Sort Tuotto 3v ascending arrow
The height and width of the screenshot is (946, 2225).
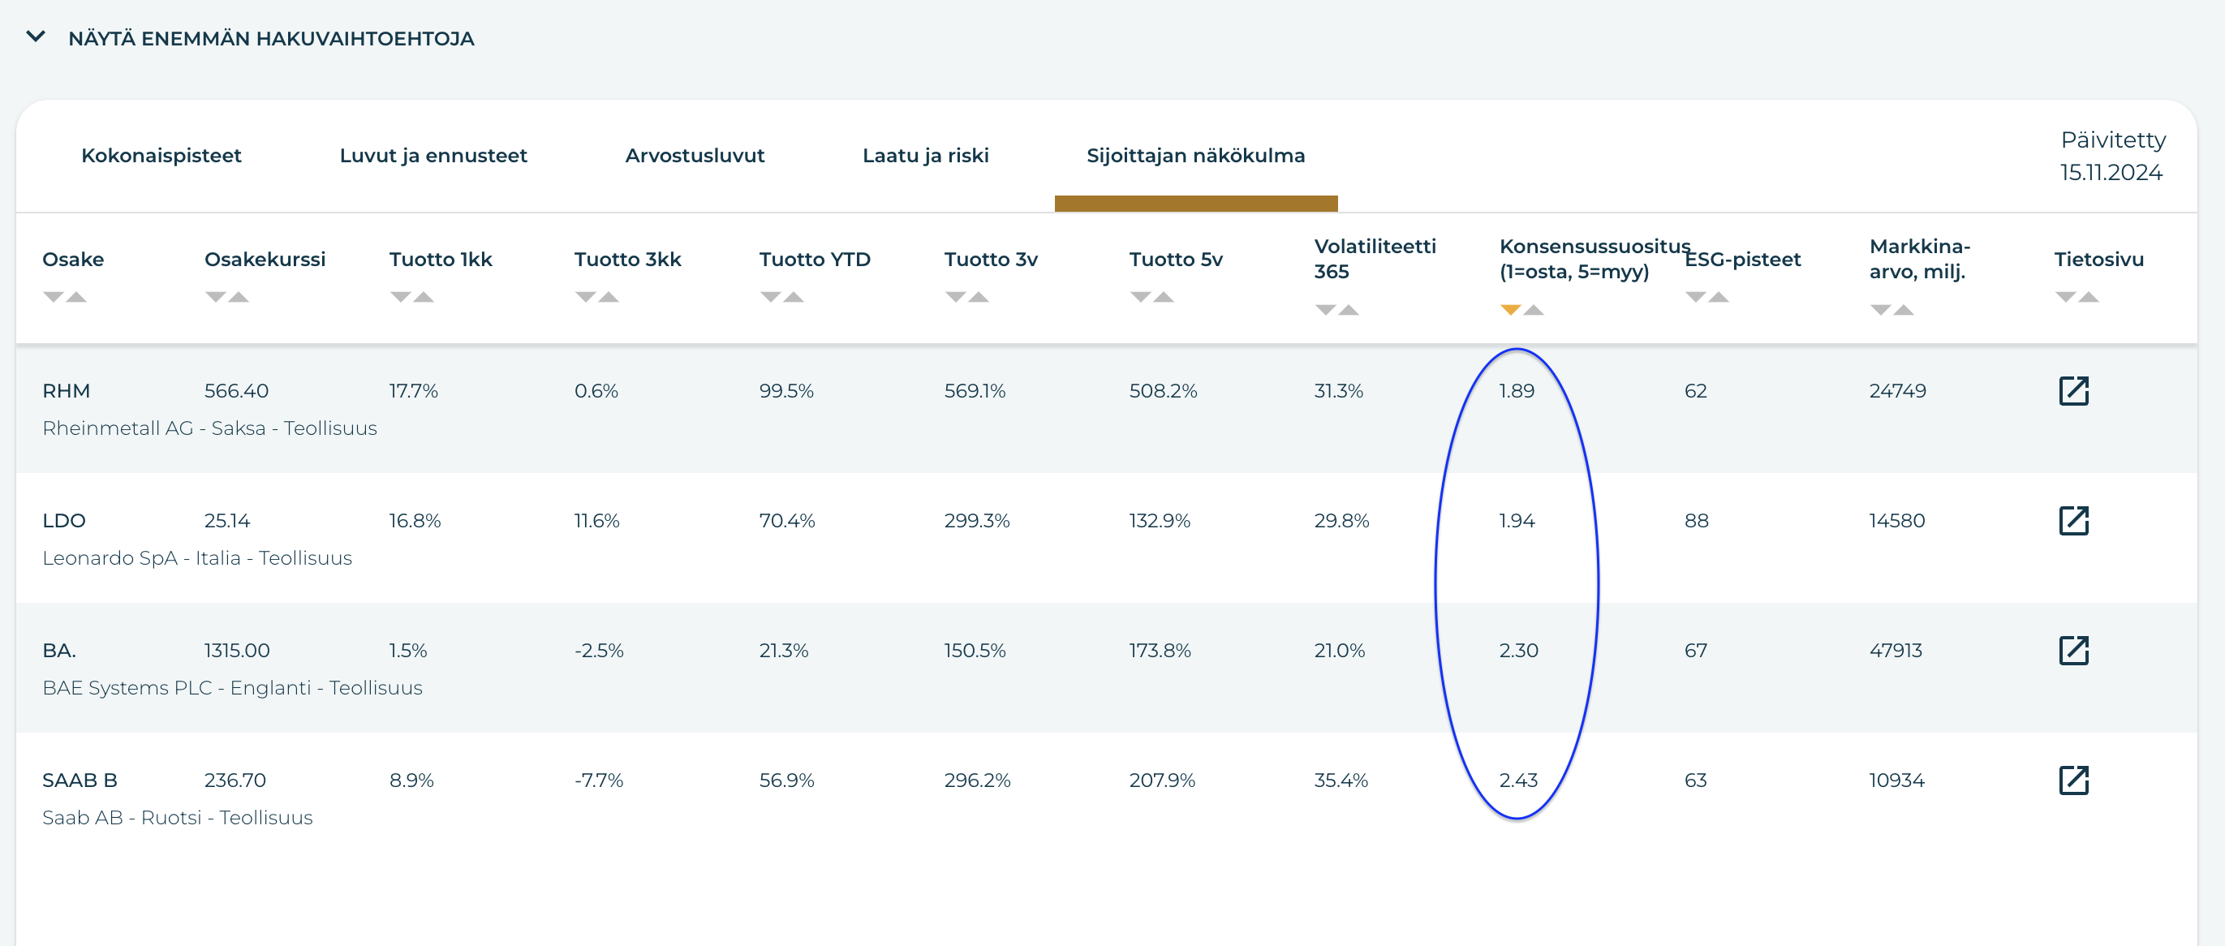(978, 296)
